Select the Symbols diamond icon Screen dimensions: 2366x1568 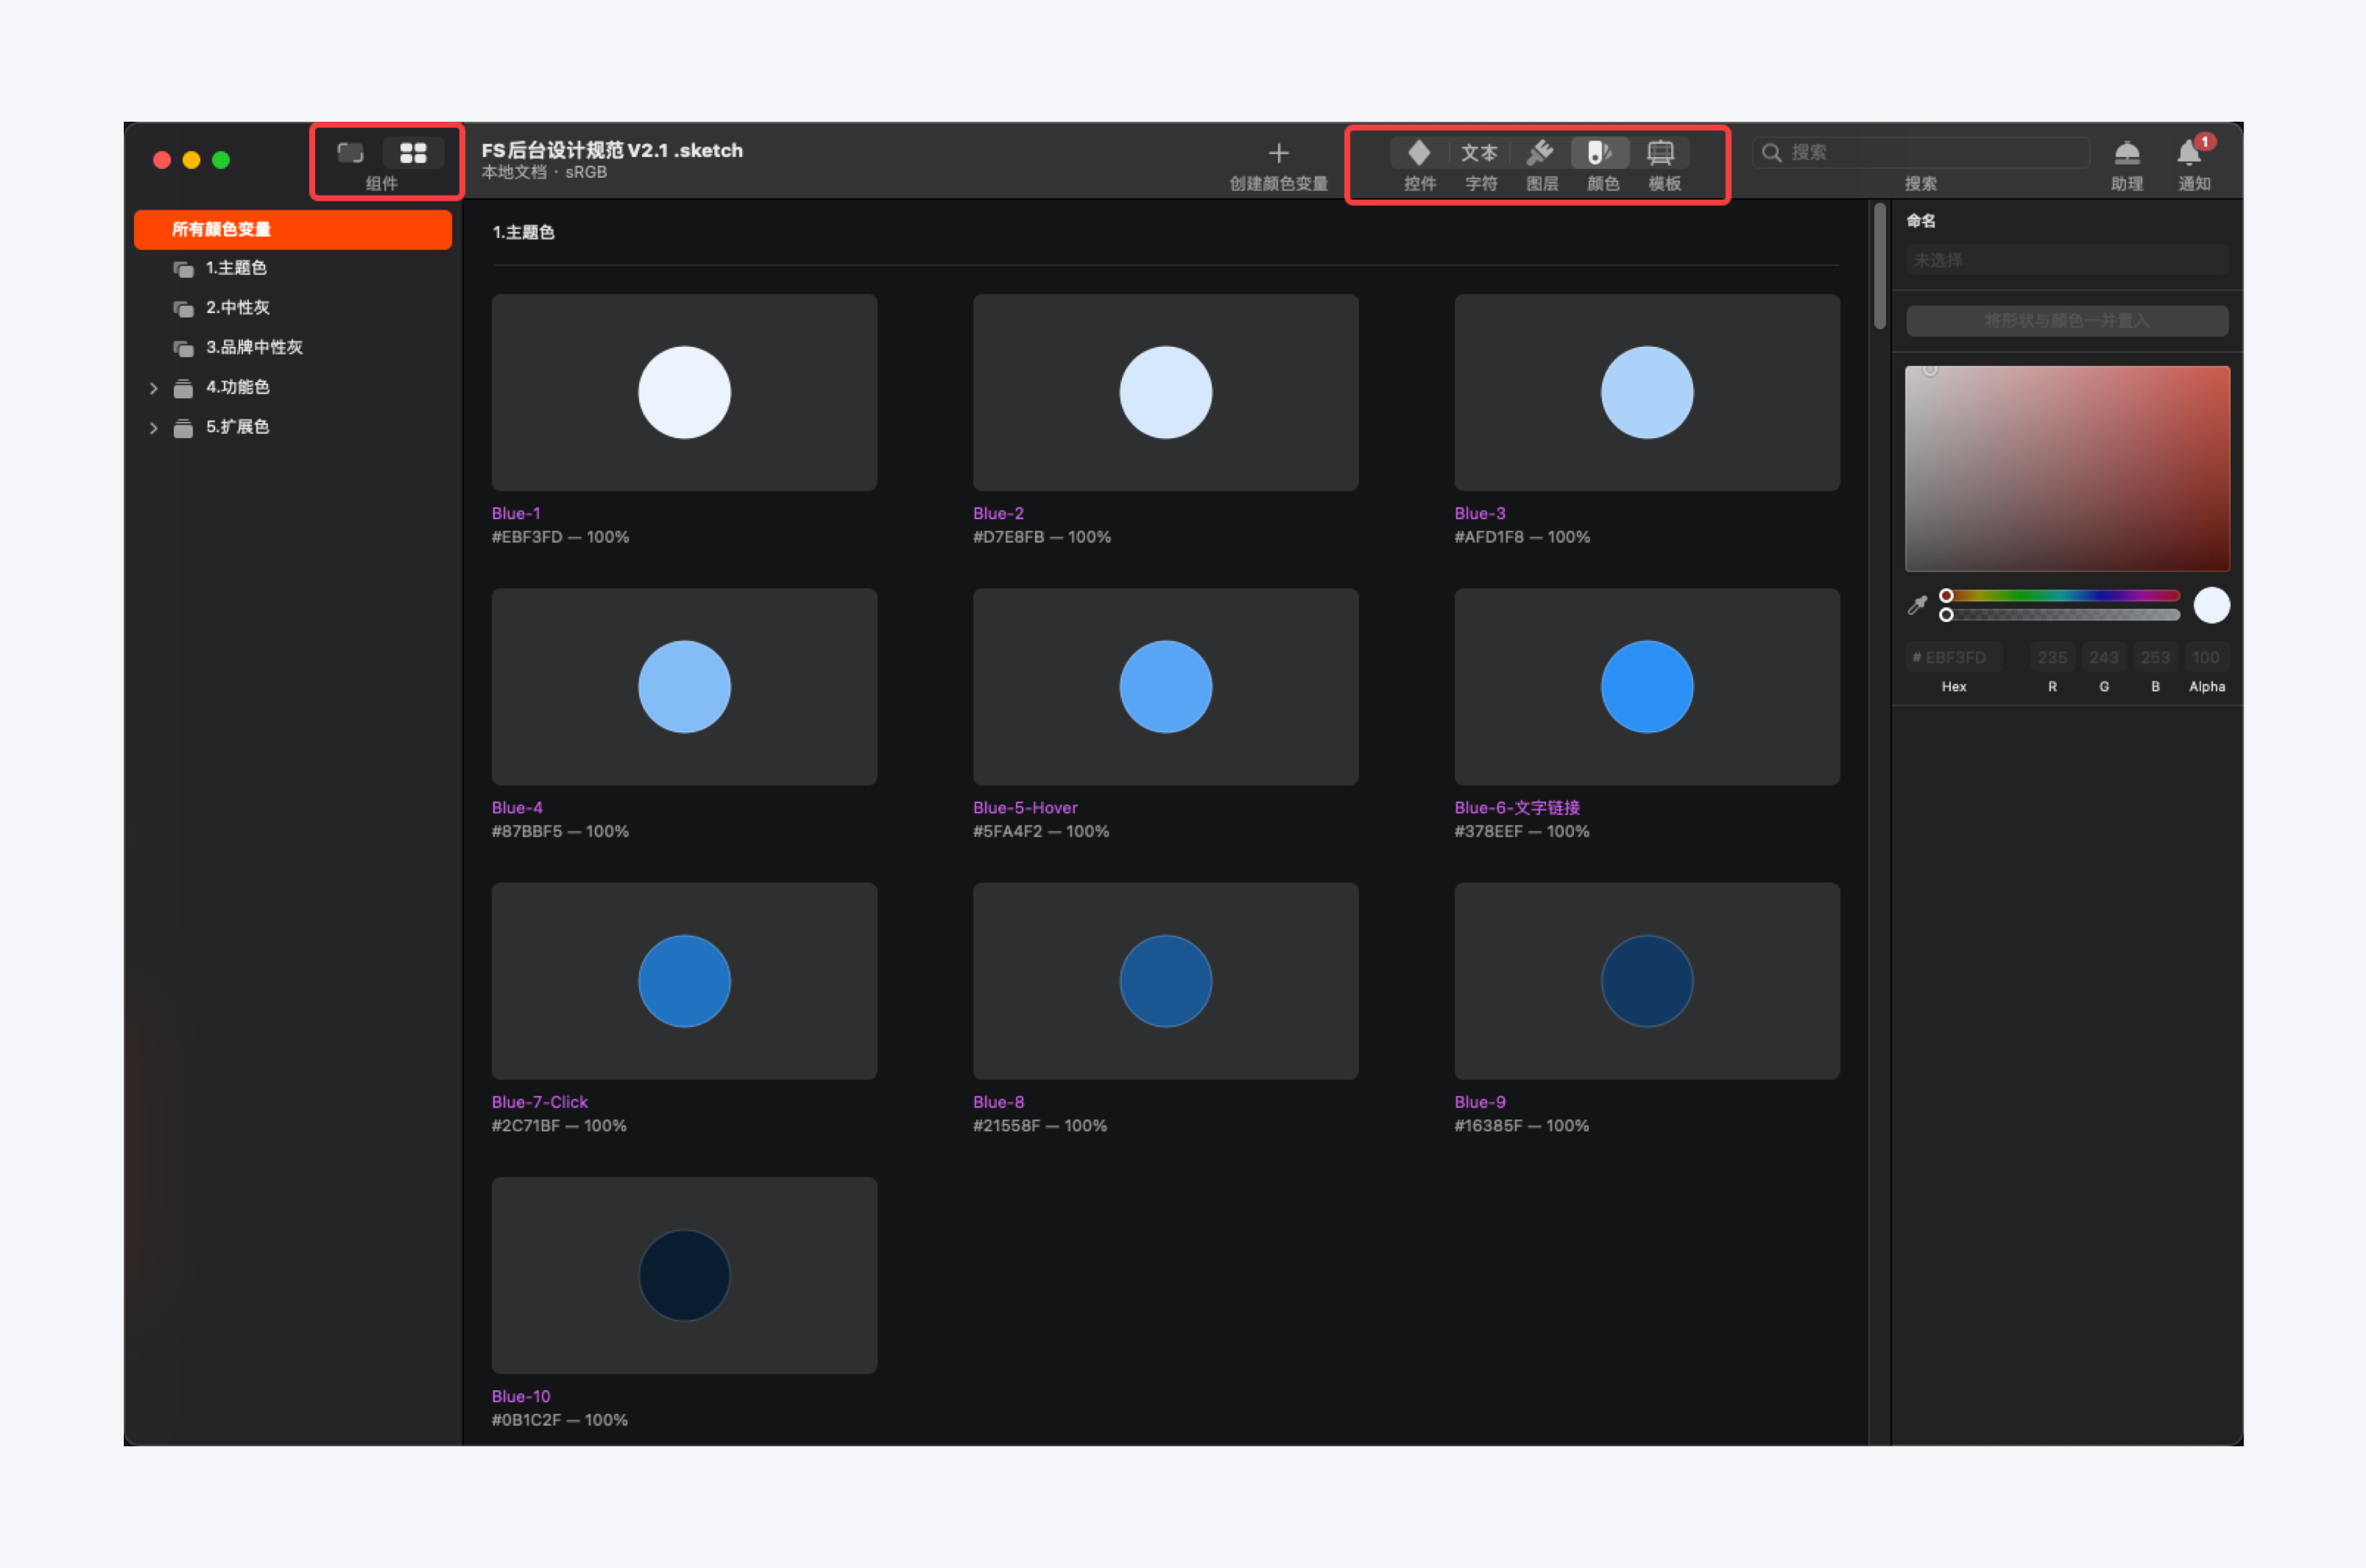(x=1418, y=153)
